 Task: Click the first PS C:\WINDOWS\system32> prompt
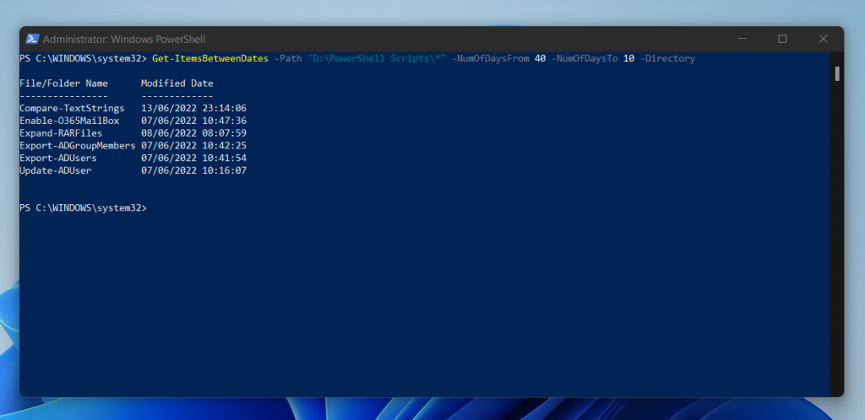(x=84, y=58)
